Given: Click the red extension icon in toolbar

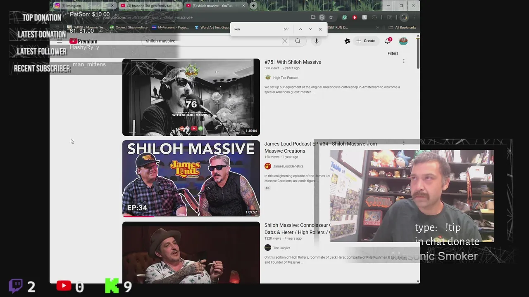Looking at the screenshot, I should click(355, 17).
